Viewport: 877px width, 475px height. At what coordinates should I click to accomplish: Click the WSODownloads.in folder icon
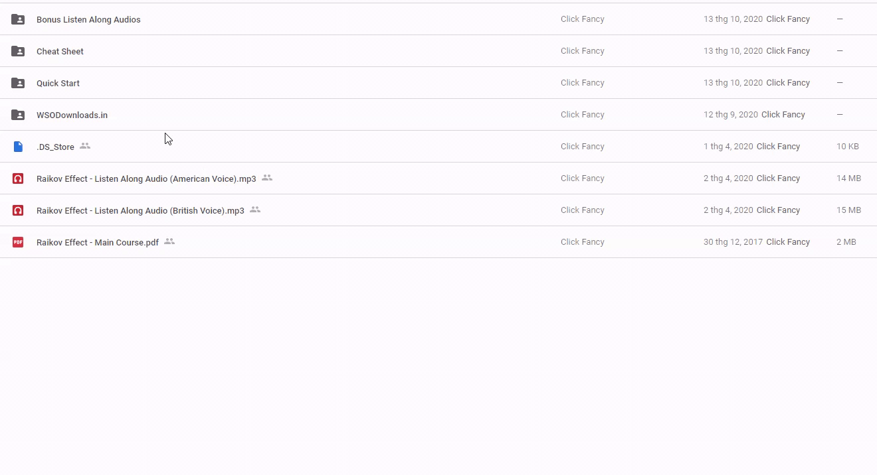click(x=18, y=115)
